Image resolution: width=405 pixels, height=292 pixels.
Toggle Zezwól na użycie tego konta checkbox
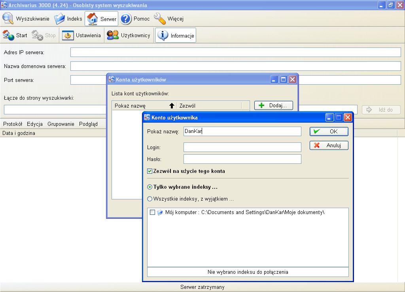pos(150,171)
